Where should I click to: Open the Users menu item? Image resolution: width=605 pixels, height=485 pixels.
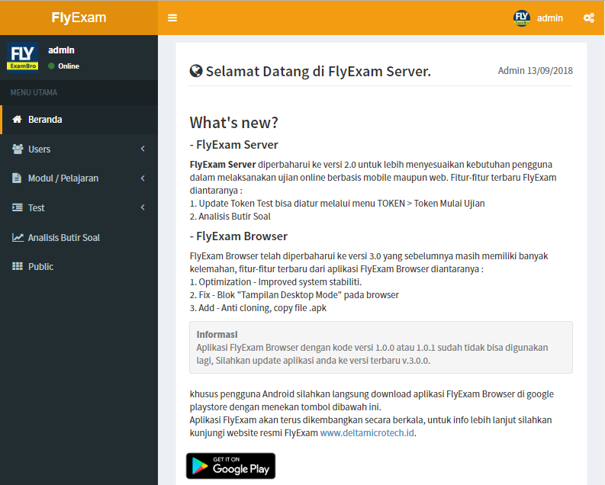pos(79,149)
